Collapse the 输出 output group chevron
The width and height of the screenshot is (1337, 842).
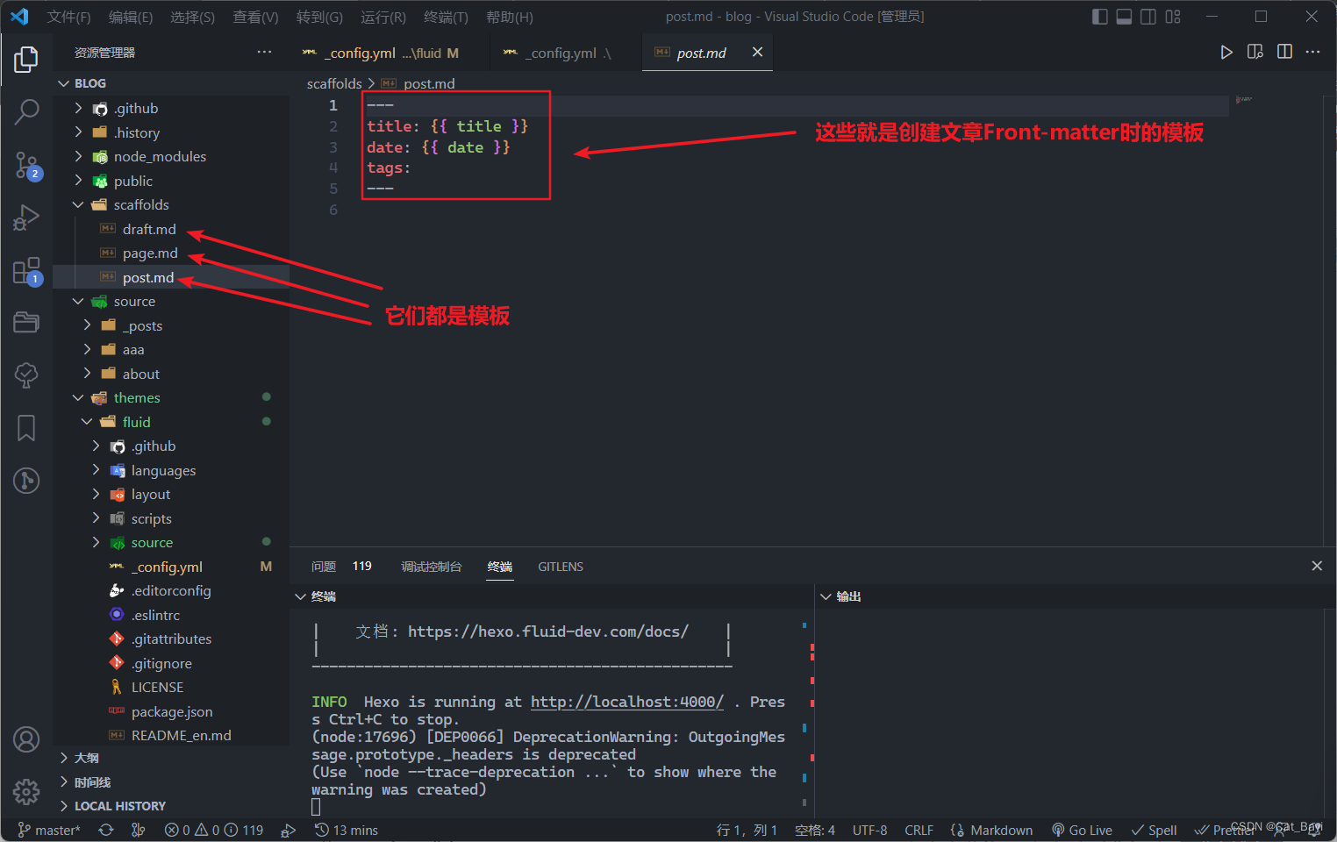coord(826,596)
